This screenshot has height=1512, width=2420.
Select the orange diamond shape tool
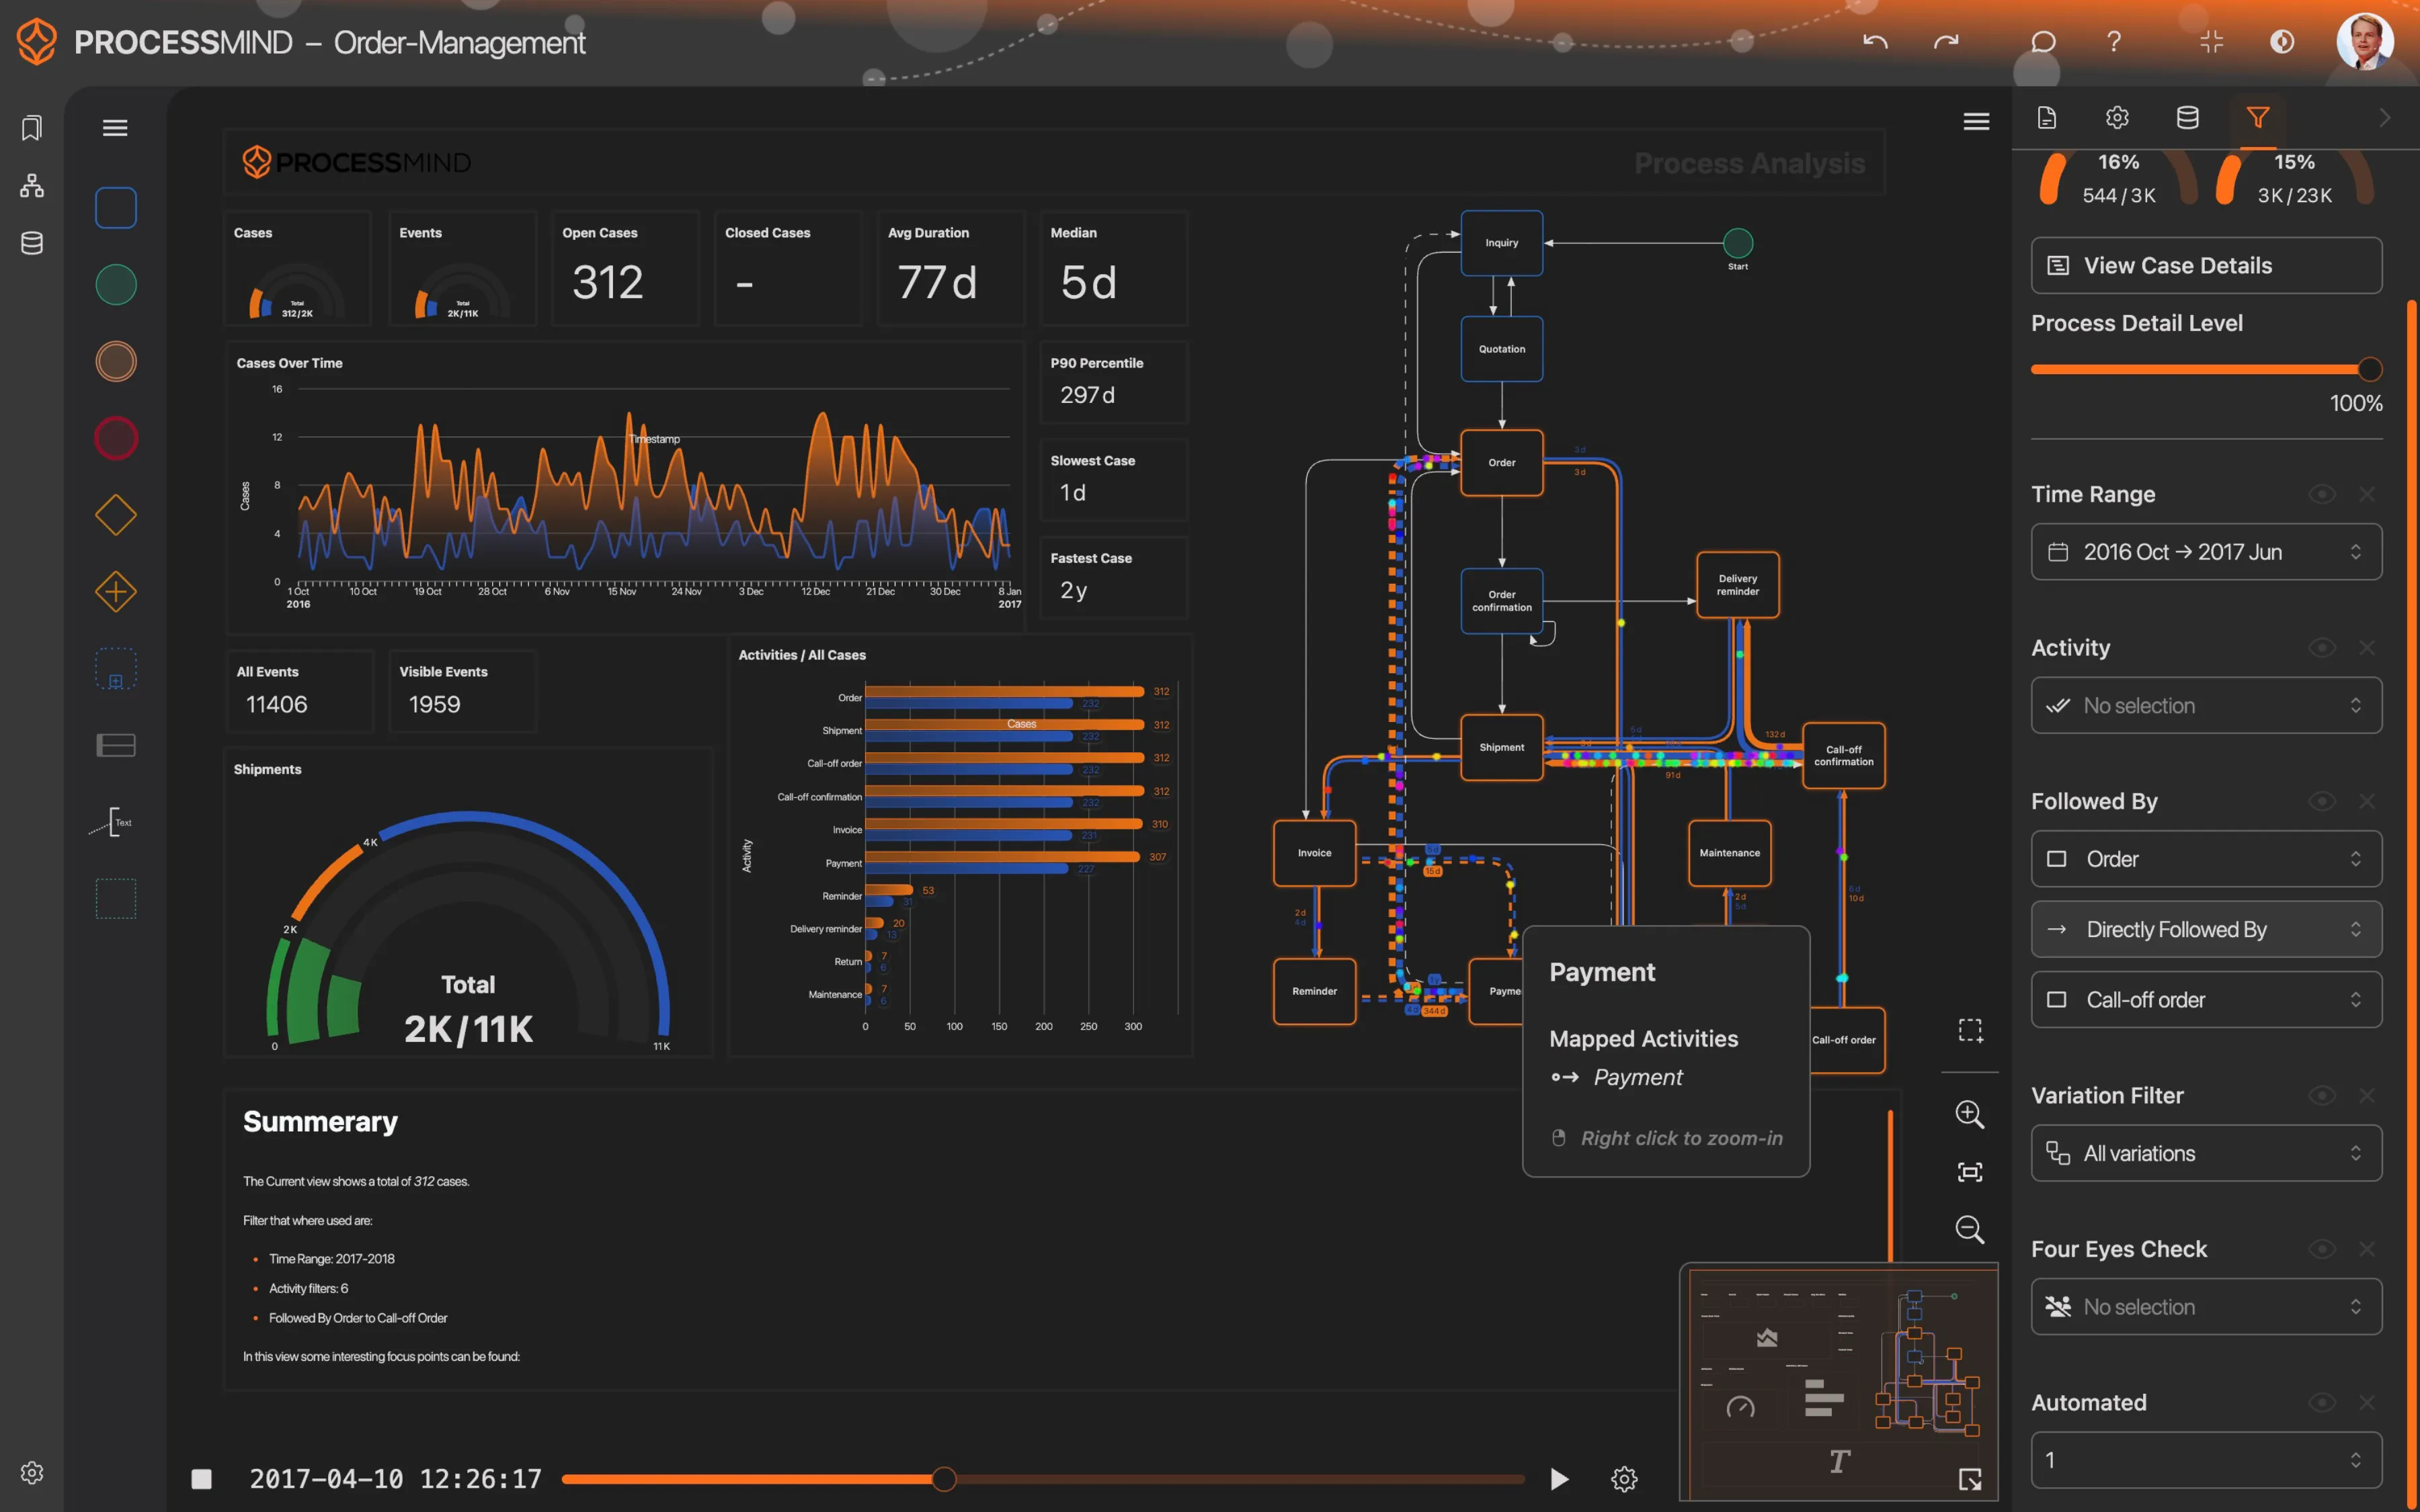(x=116, y=515)
